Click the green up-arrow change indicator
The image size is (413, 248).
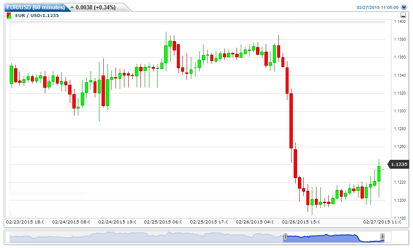72,7
